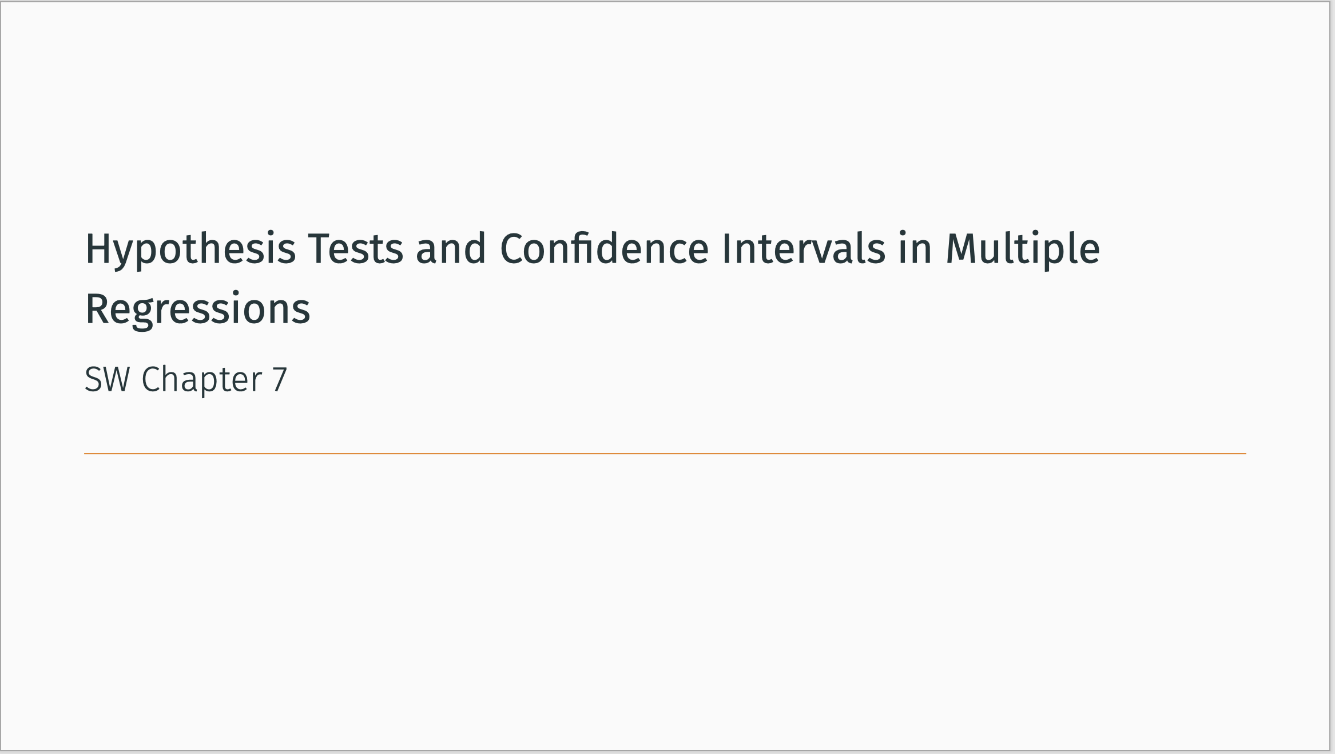Click the capital "R" starting "Regressions"
The width and height of the screenshot is (1335, 754).
[x=96, y=309]
